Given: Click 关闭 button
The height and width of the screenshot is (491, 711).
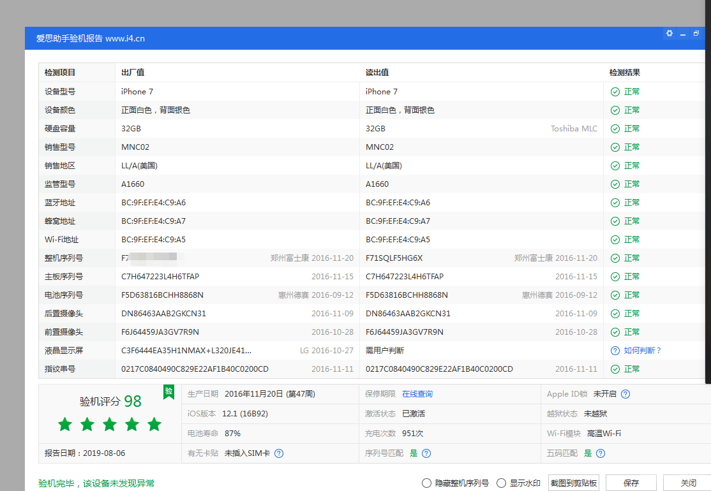Looking at the screenshot, I should click(x=688, y=483).
